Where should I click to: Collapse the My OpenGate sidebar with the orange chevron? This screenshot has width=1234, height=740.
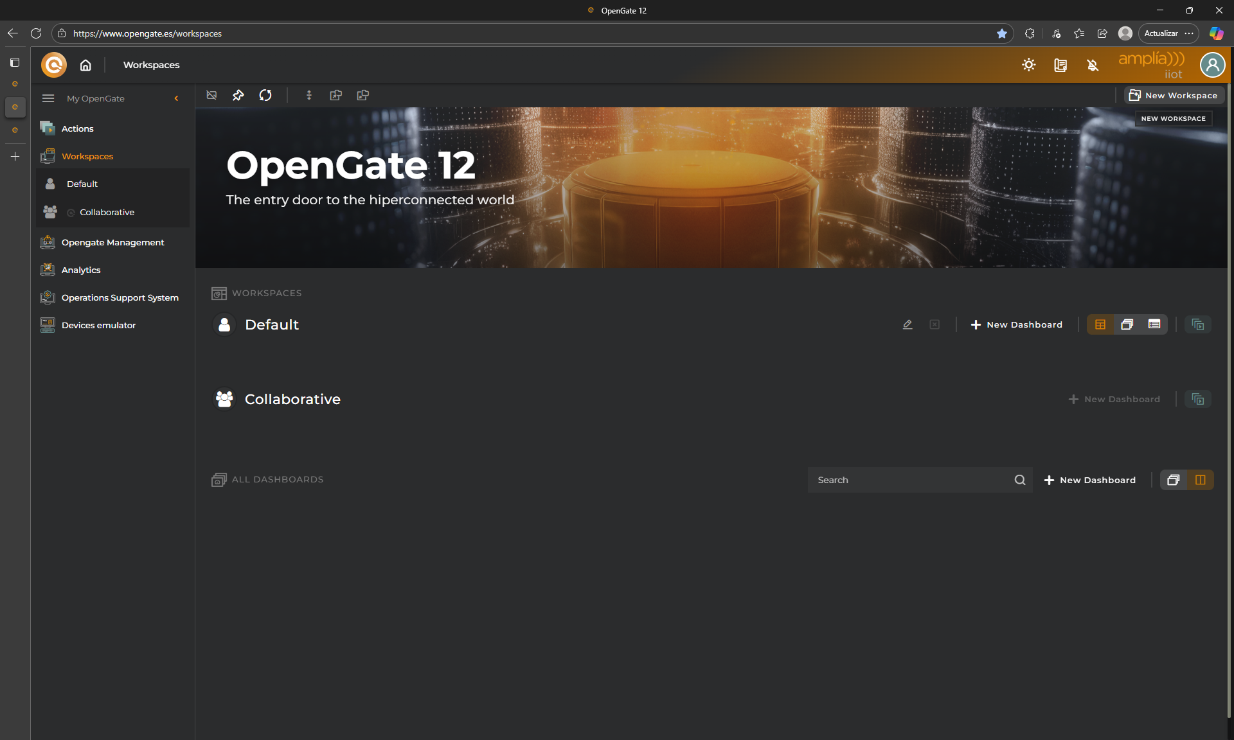tap(176, 98)
